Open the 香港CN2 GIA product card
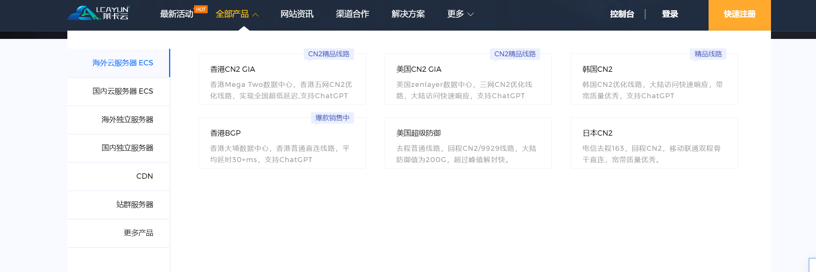The height and width of the screenshot is (272, 816). pos(282,79)
